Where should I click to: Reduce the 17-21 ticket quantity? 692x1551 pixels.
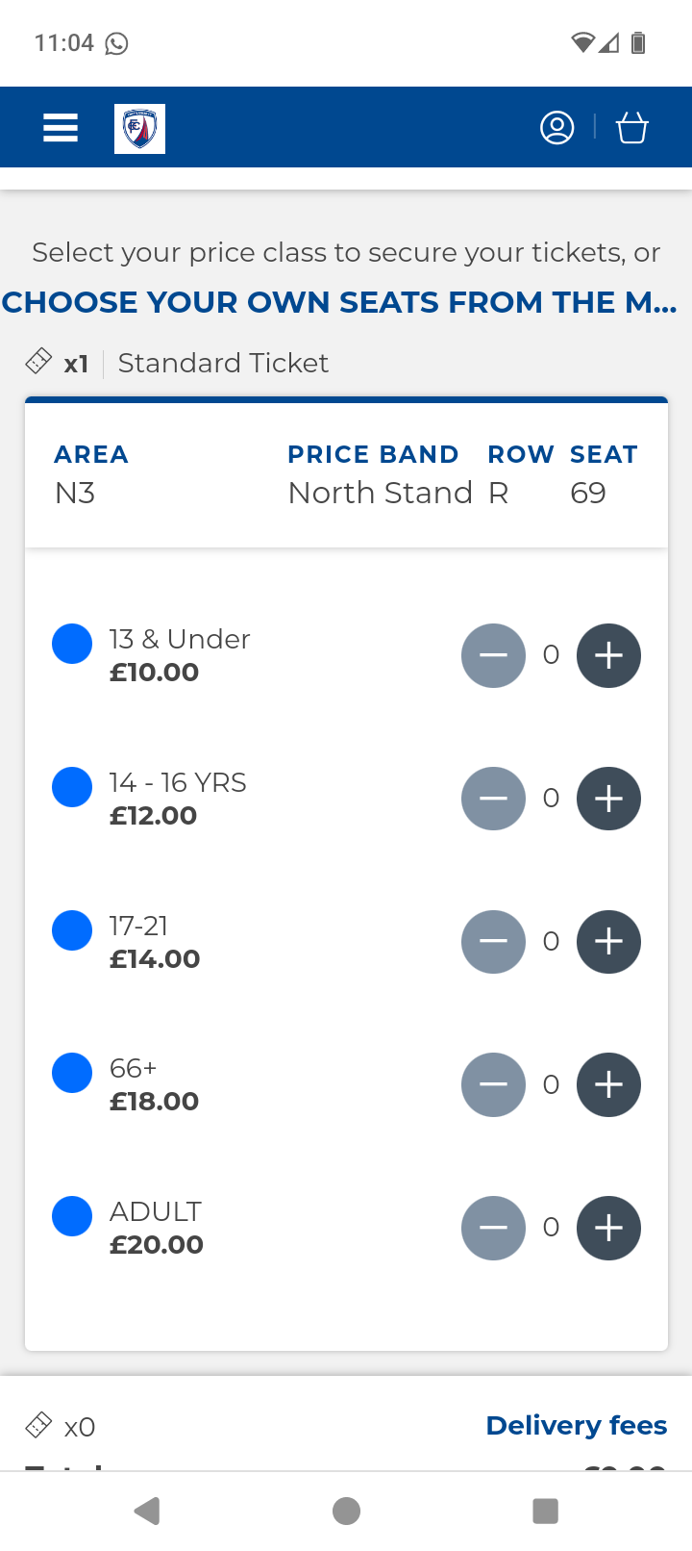point(493,942)
